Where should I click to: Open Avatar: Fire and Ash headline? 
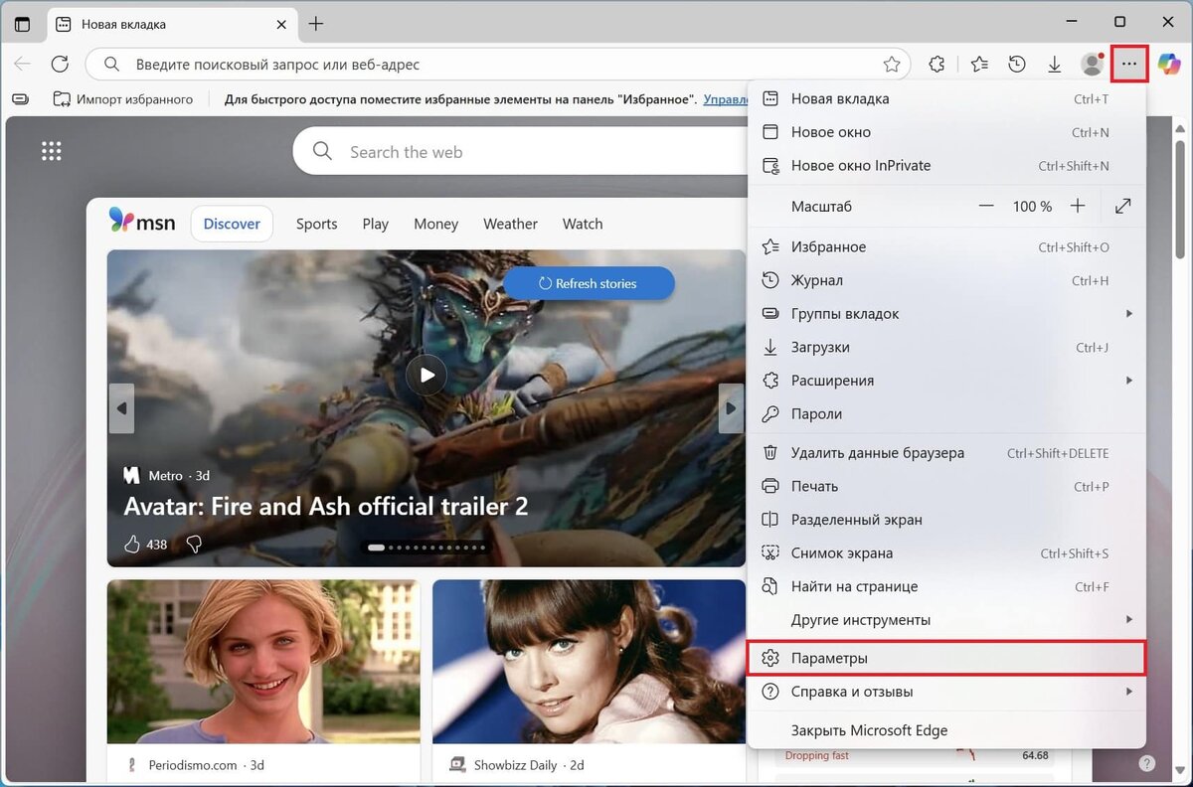[326, 506]
